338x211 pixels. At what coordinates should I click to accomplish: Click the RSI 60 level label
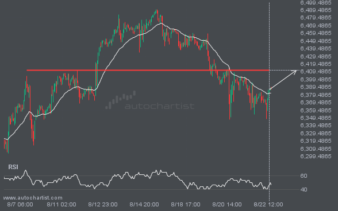click(x=304, y=176)
